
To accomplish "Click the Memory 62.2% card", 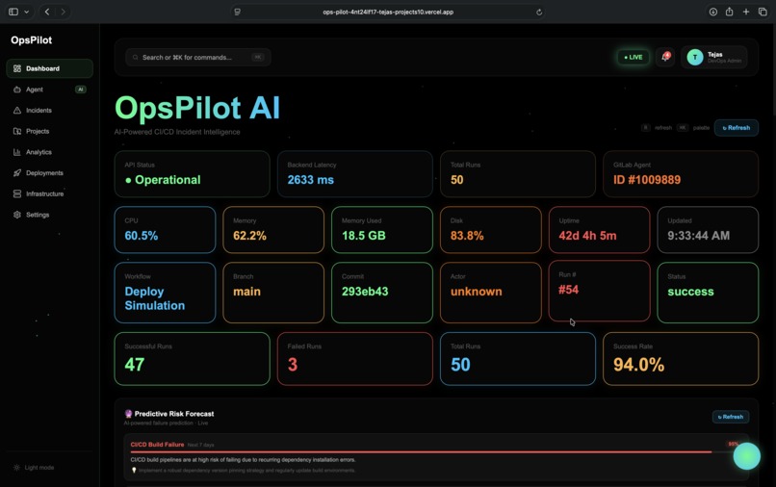I will click(273, 230).
